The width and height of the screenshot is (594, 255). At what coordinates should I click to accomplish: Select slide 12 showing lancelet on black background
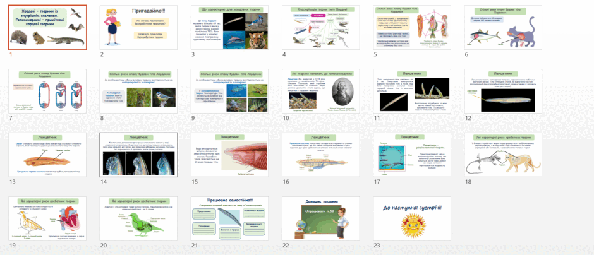point(503,91)
